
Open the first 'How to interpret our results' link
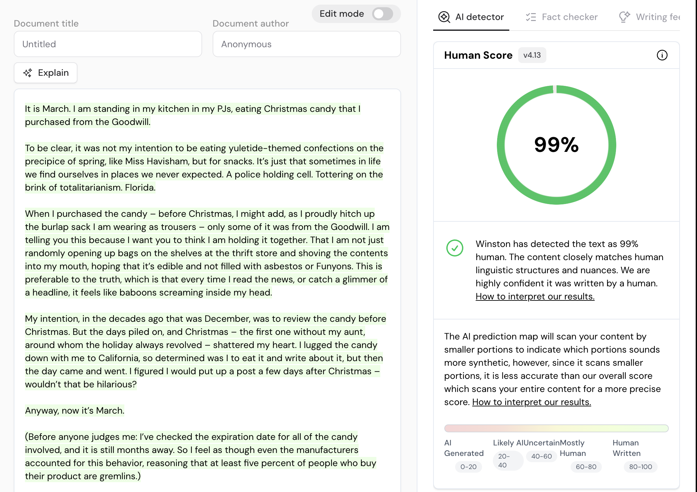535,297
